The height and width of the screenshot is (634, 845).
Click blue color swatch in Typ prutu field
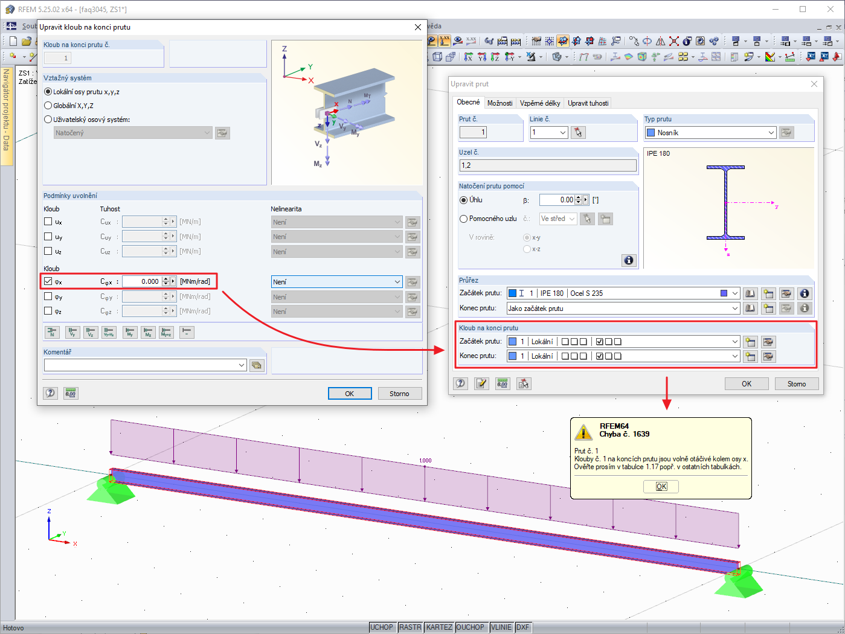pos(651,133)
